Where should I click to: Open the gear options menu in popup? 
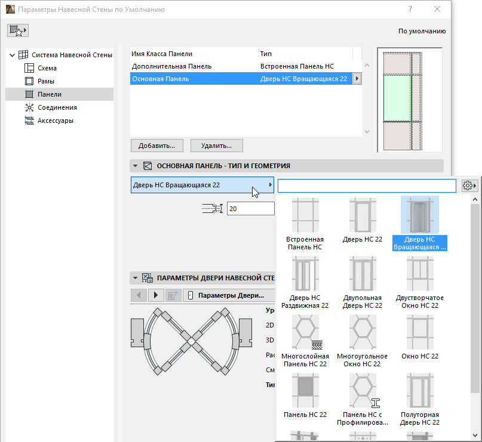tap(469, 186)
